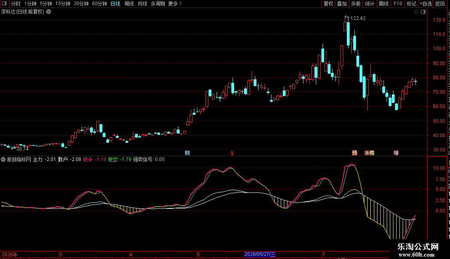The image size is (450, 259).
Task: Click the 预 forecast marker
Action: (355, 153)
